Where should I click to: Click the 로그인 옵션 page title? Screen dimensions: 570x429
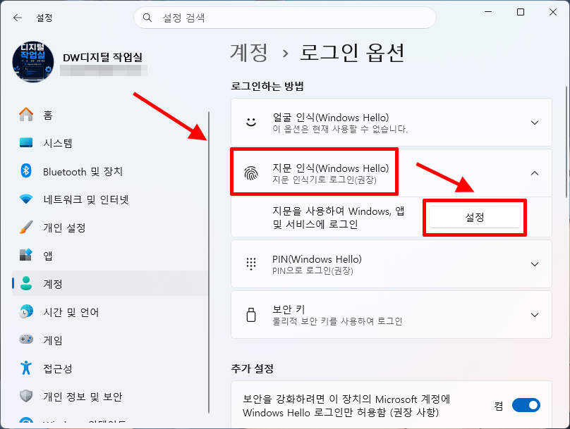[x=351, y=53]
